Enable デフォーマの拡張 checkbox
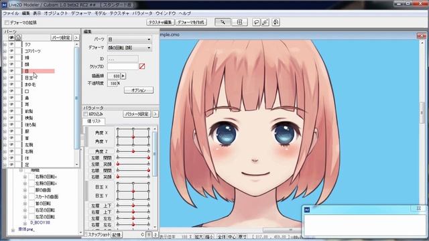Image resolution: width=429 pixels, height=241 pixels. (7, 22)
